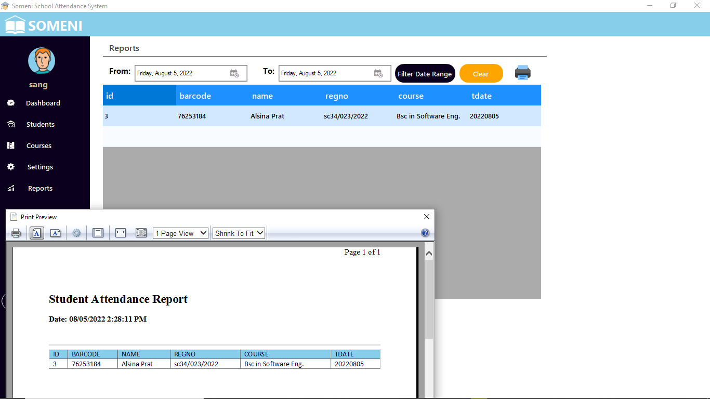This screenshot has height=399, width=710.
Task: Toggle headers and footers in preview
Action: (x=98, y=233)
